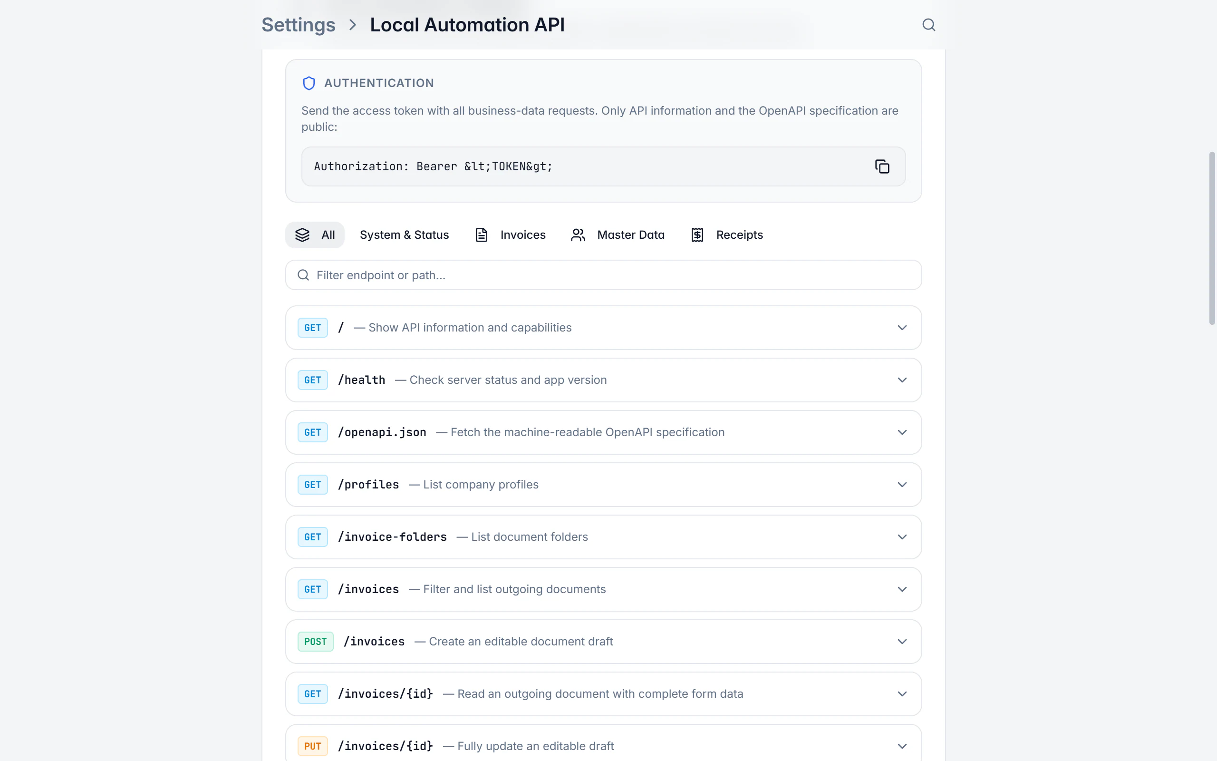Click 'Check server status and app version'

pyautogui.click(x=508, y=380)
